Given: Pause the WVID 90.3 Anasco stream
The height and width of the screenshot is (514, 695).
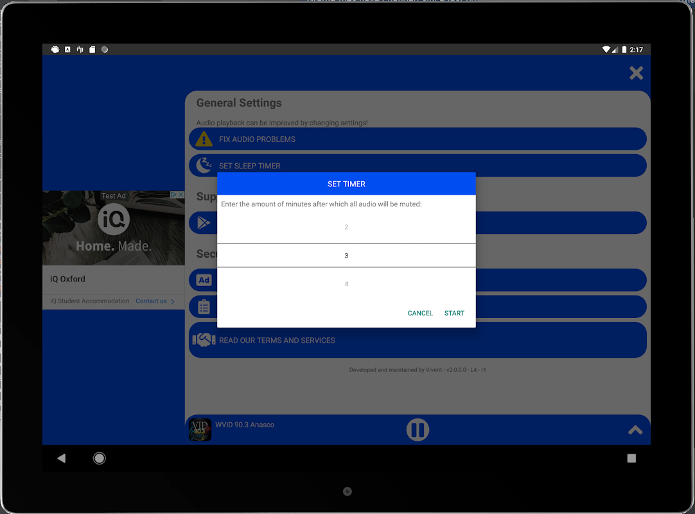Looking at the screenshot, I should coord(418,430).
